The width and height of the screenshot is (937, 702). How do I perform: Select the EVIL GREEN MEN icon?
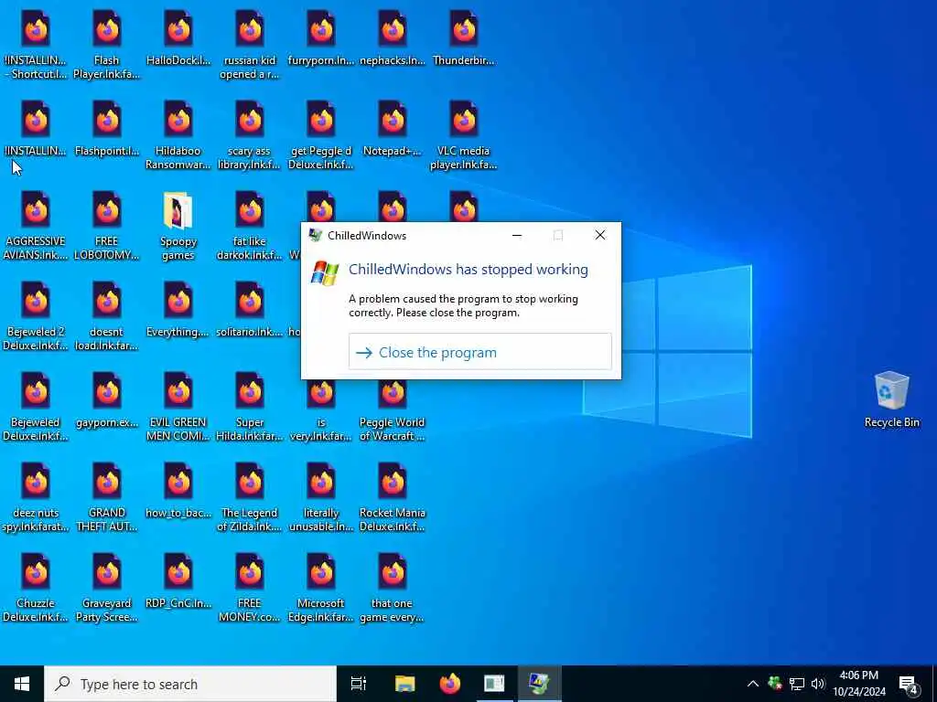pyautogui.click(x=178, y=408)
